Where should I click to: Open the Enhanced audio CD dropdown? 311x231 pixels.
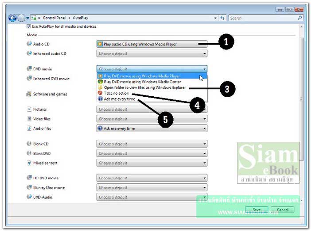pyautogui.click(x=152, y=53)
